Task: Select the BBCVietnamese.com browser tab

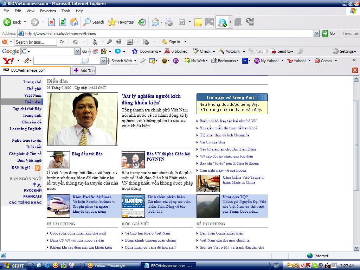Action: (36, 70)
